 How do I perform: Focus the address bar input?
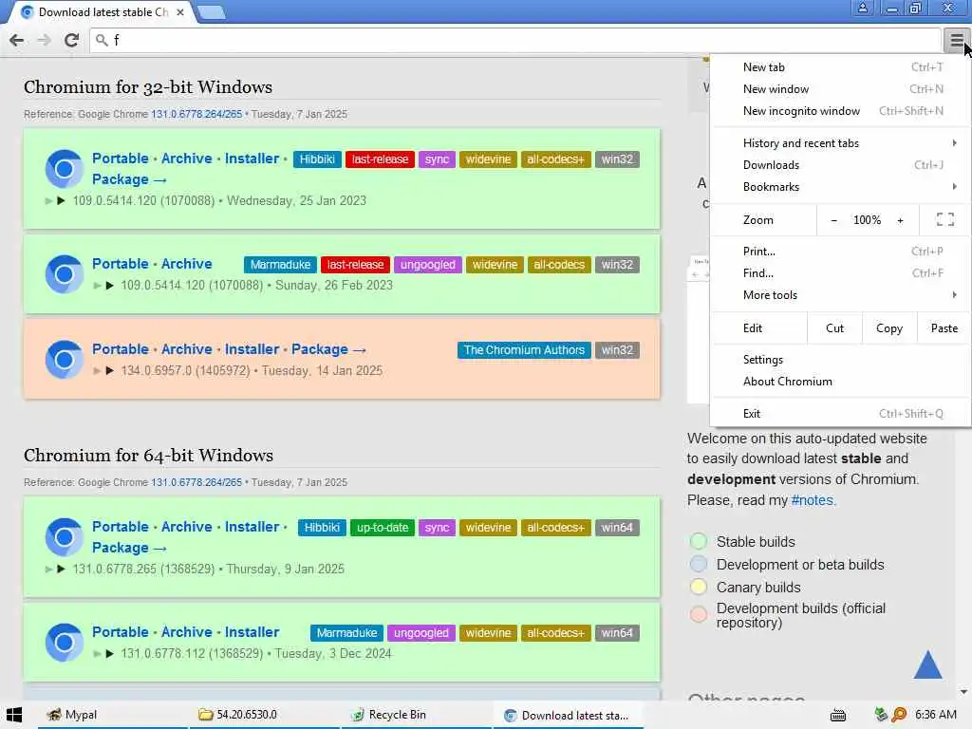point(515,40)
